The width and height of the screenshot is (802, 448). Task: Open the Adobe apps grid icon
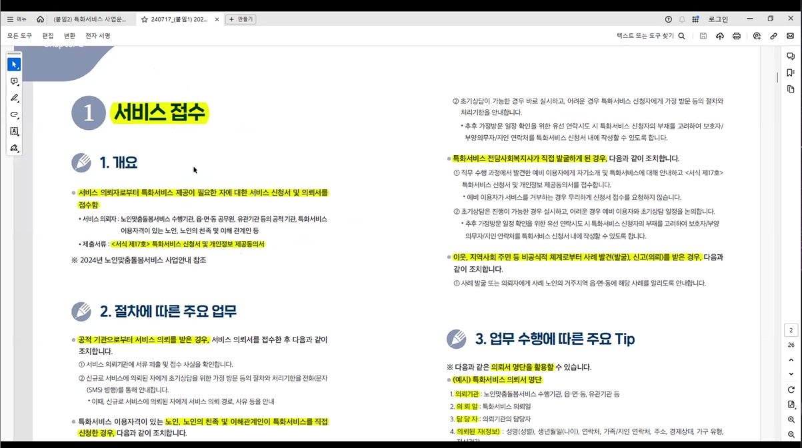[x=695, y=19]
